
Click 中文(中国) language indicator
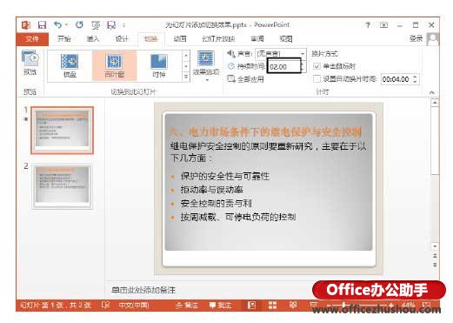[134, 306]
